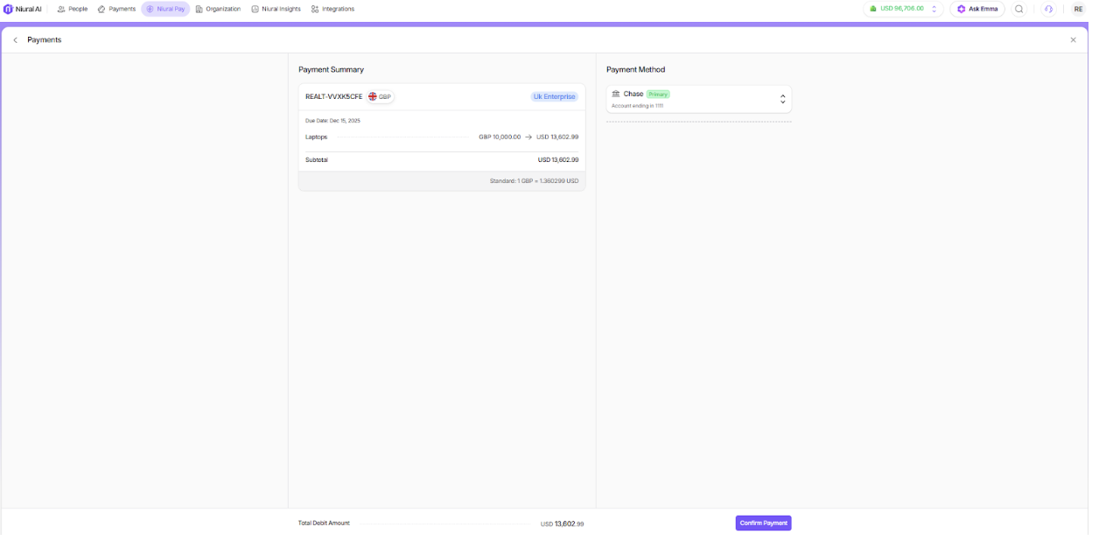This screenshot has width=1099, height=548.
Task: Open the Integrations menu
Action: pos(332,9)
